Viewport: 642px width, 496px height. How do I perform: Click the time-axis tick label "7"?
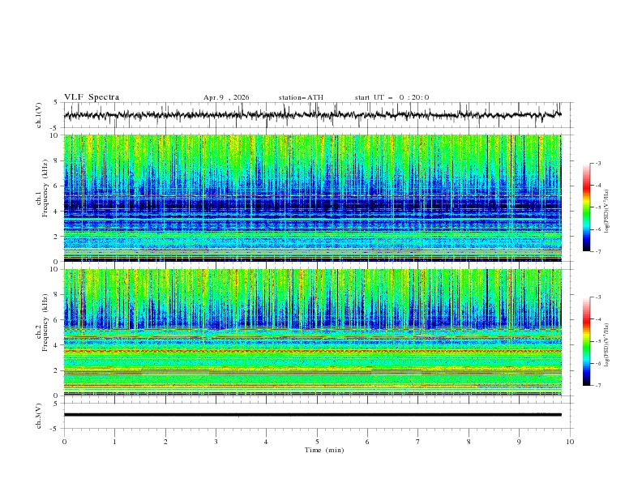coord(417,442)
